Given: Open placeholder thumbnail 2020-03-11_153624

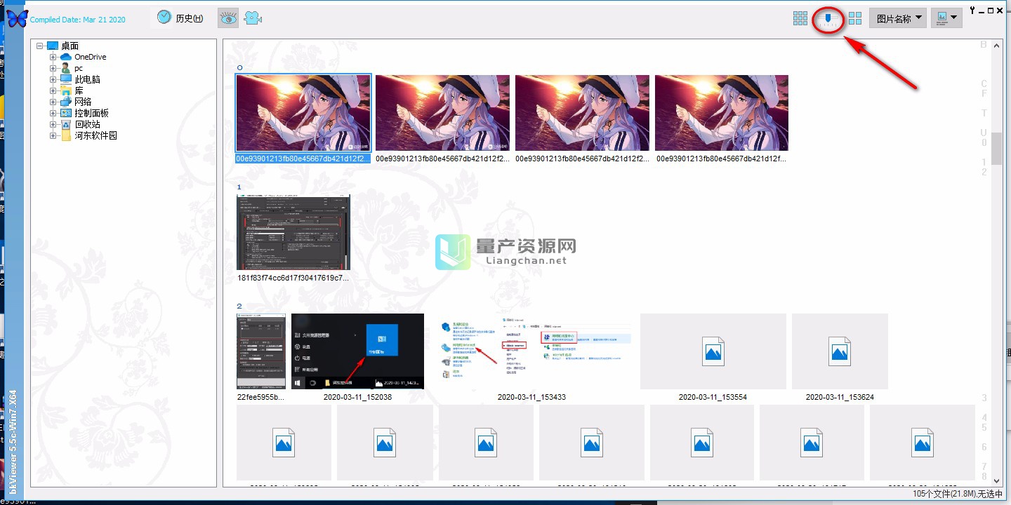Looking at the screenshot, I should (840, 351).
